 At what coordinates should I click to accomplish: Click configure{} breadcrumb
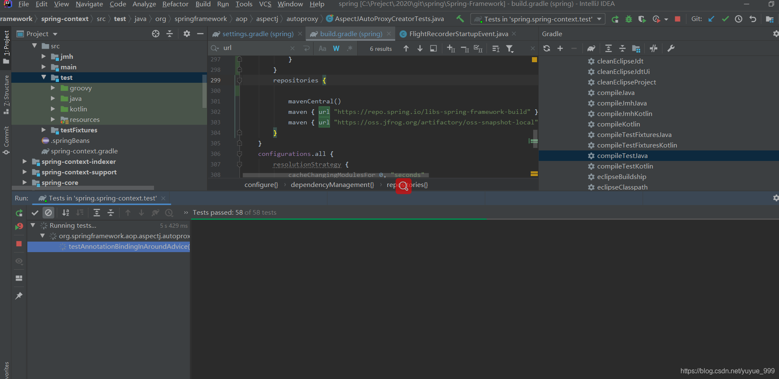261,185
